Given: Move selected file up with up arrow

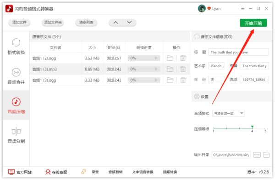Looking at the screenshot, I should pyautogui.click(x=116, y=22).
